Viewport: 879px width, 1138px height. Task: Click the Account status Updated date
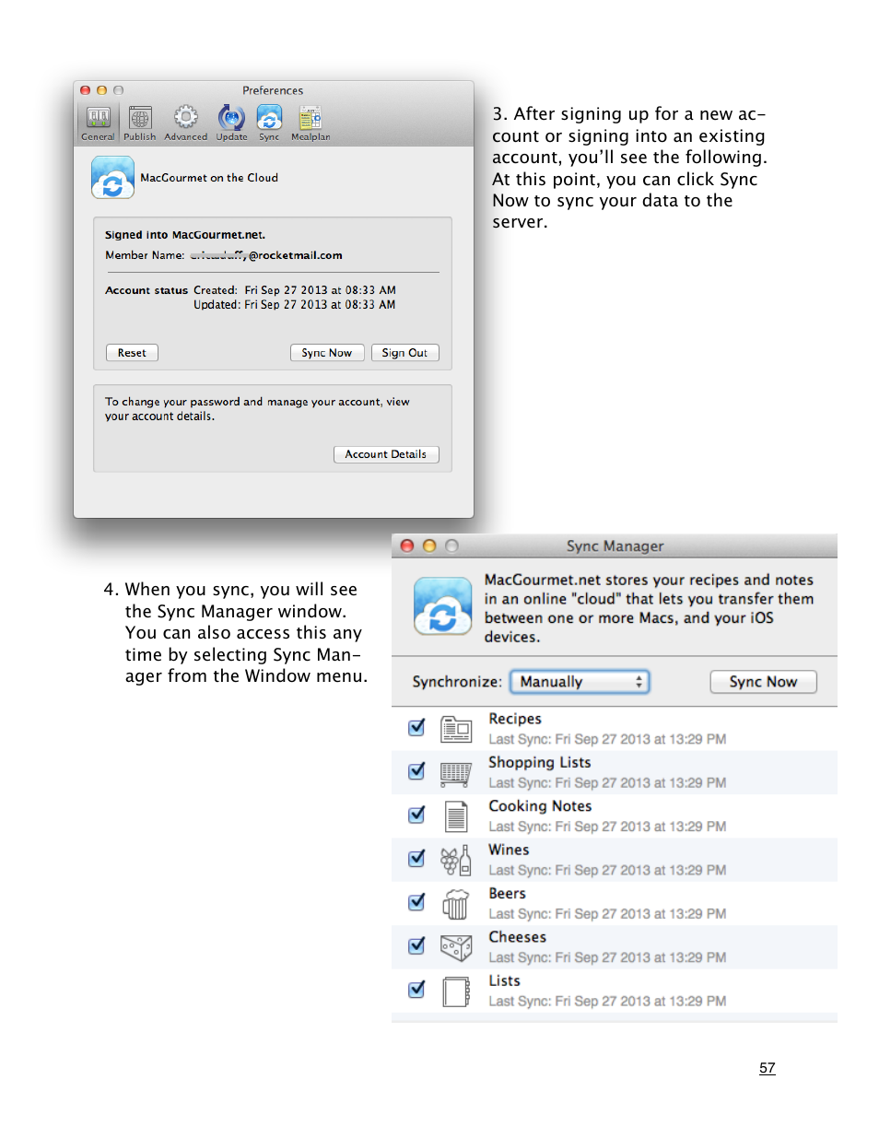(x=320, y=305)
